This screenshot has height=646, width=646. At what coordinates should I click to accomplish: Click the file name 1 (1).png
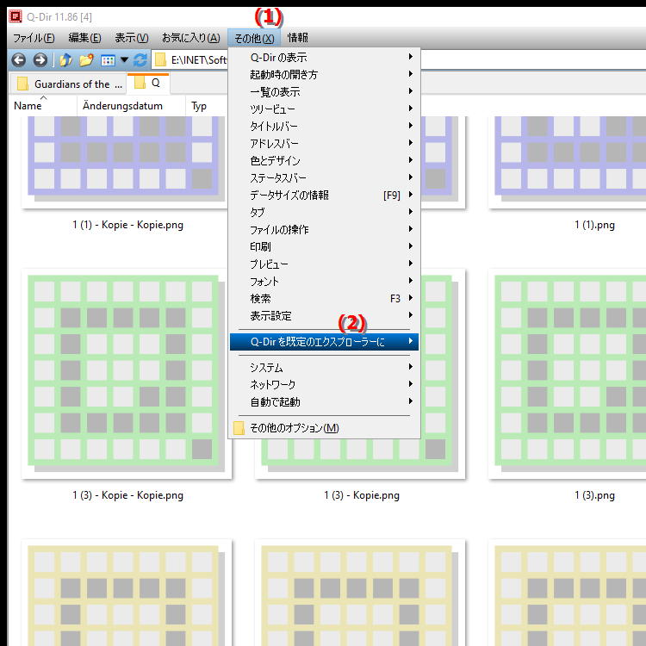click(x=594, y=225)
